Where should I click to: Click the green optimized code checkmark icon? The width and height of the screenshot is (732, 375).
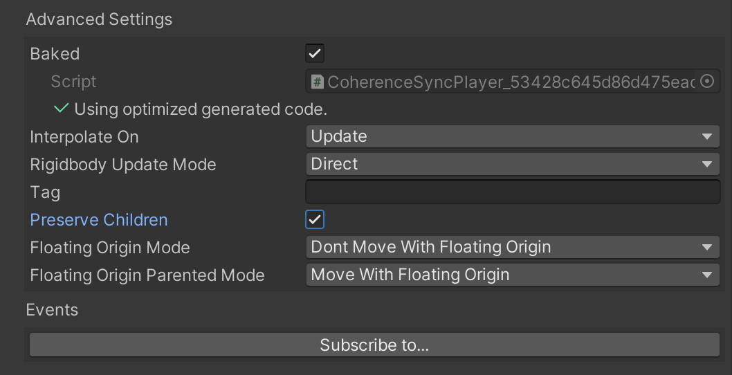(x=61, y=109)
